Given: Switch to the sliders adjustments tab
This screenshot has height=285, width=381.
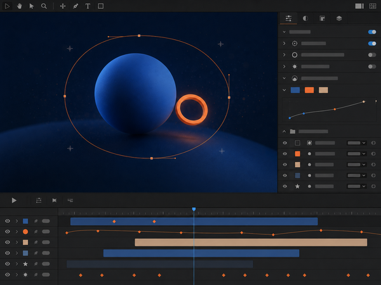Looking at the screenshot, I should click(x=288, y=18).
